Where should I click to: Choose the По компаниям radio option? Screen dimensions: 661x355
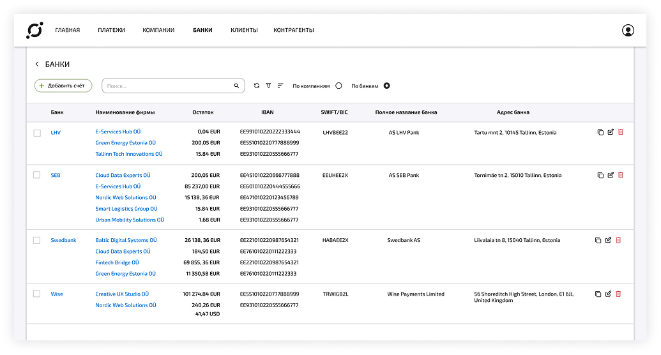click(338, 86)
